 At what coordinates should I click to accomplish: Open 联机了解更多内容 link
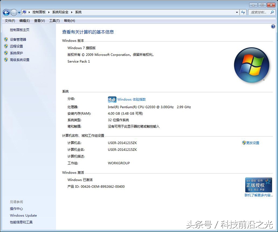tap(259, 195)
